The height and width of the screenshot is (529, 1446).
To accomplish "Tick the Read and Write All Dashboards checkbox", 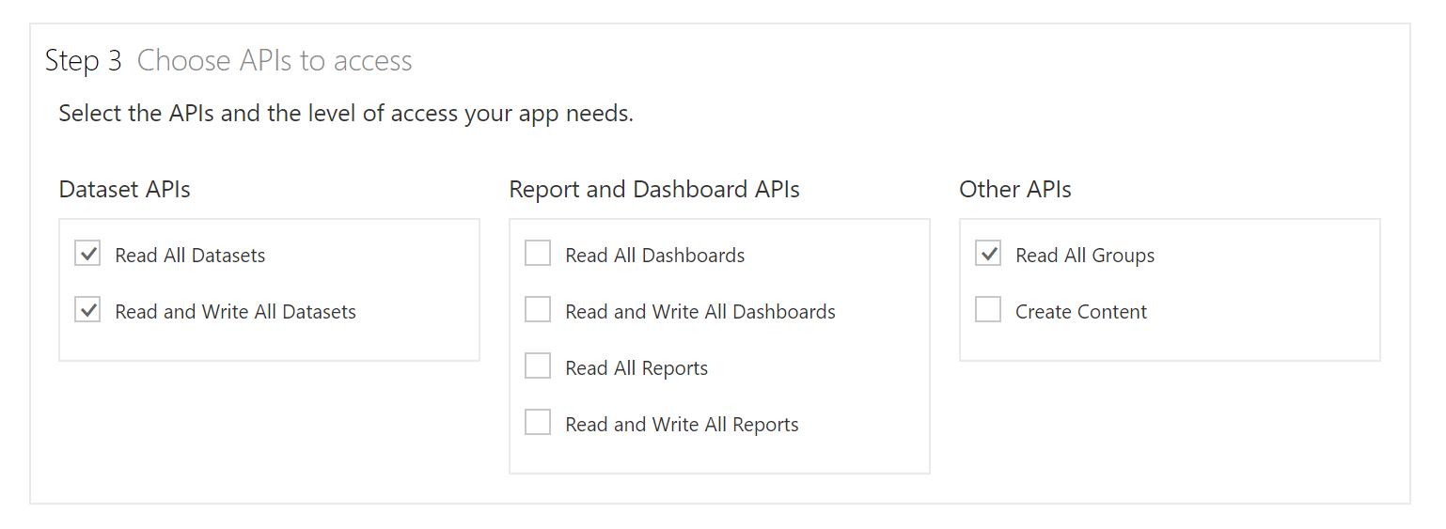I will click(538, 310).
